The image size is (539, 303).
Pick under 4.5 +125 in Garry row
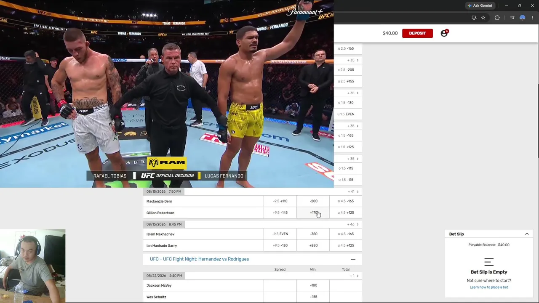tap(346, 245)
